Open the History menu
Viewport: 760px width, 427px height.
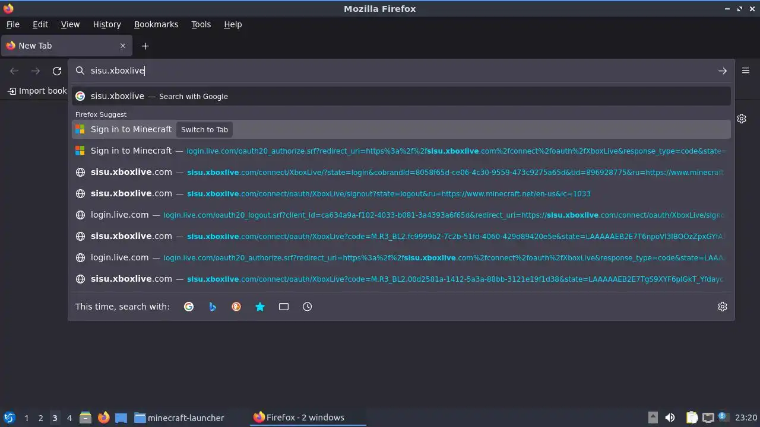pos(107,24)
